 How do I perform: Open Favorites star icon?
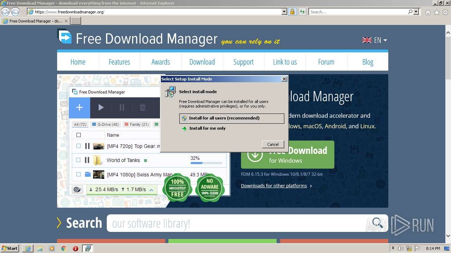point(437,12)
